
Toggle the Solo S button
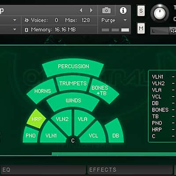pos(141,11)
